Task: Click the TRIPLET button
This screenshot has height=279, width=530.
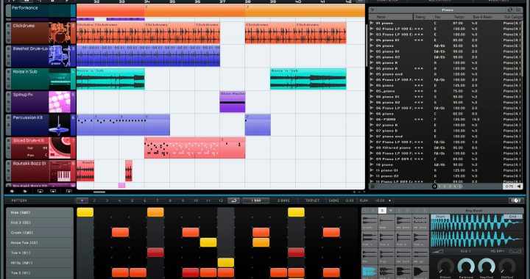Action: (312, 200)
